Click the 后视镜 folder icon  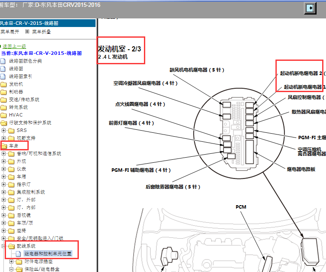click(11, 215)
